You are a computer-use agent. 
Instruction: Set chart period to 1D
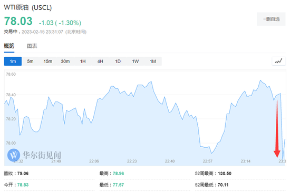tap(118, 61)
